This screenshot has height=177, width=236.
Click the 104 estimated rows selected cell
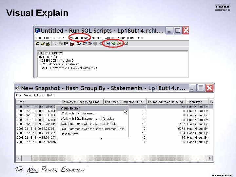[x=166, y=133]
